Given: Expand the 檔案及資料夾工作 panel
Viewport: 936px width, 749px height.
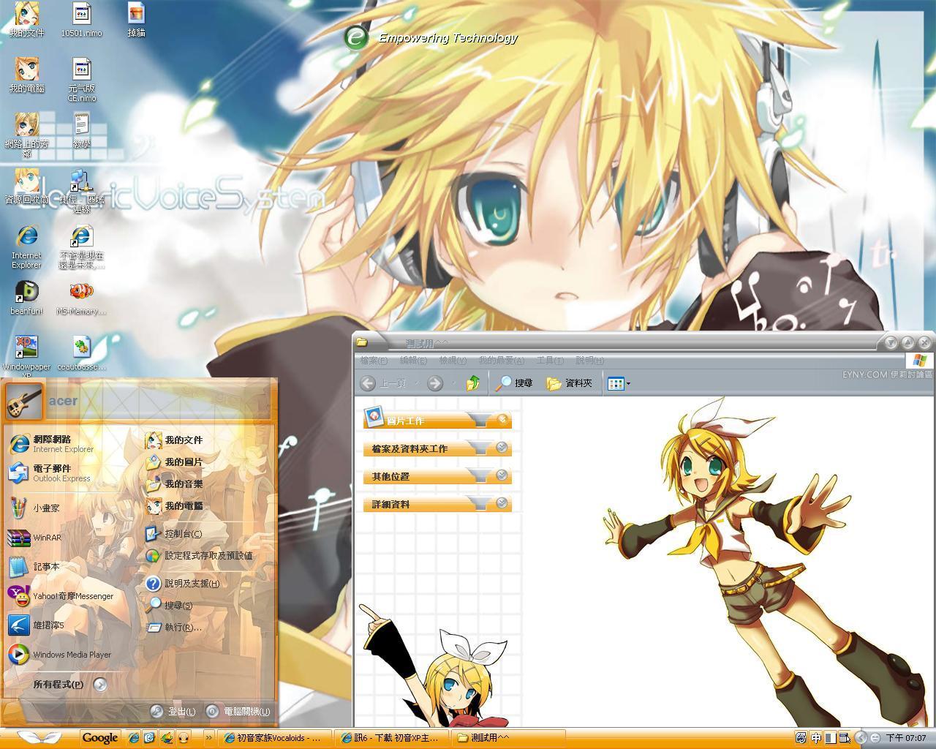Looking at the screenshot, I should coord(502,448).
